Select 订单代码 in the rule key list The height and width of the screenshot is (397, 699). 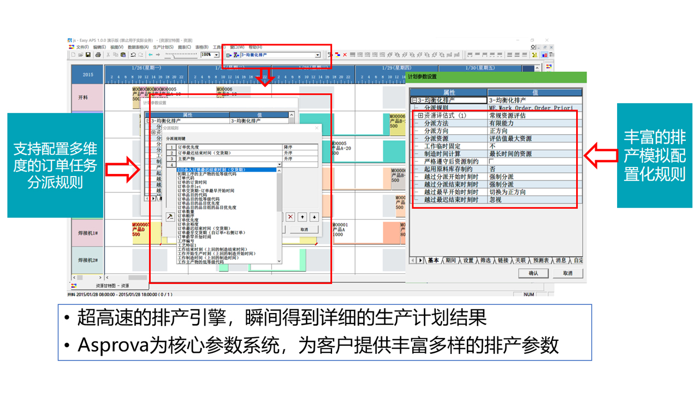pos(186,178)
